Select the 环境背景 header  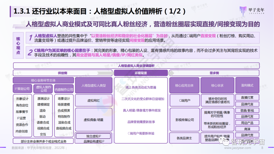coord(141,73)
